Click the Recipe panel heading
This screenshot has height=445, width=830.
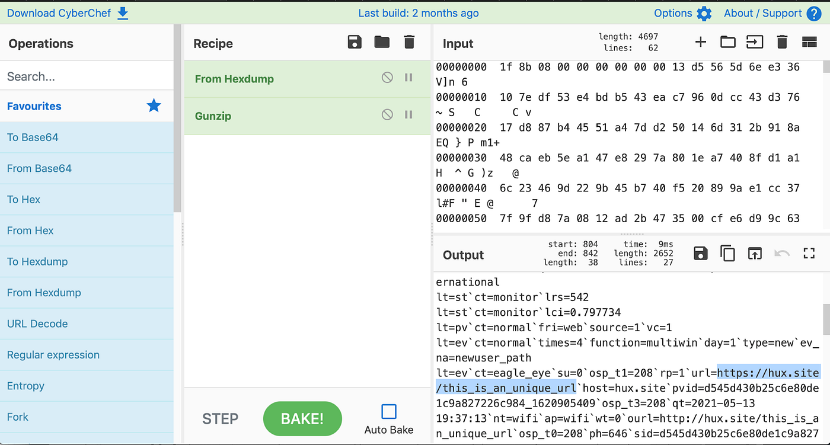tap(213, 43)
